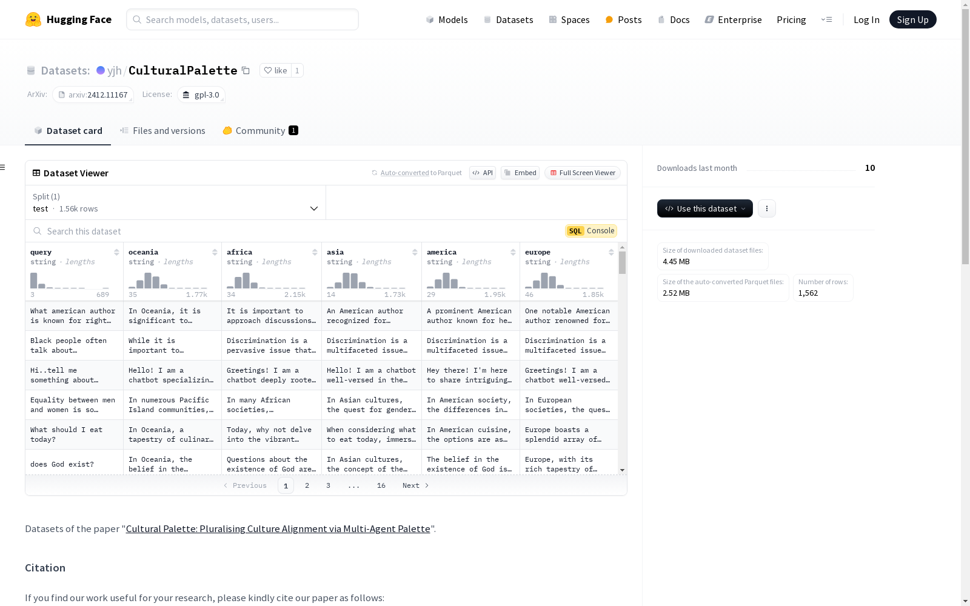Open Full Screen Viewer
Image resolution: width=970 pixels, height=606 pixels.
point(583,173)
